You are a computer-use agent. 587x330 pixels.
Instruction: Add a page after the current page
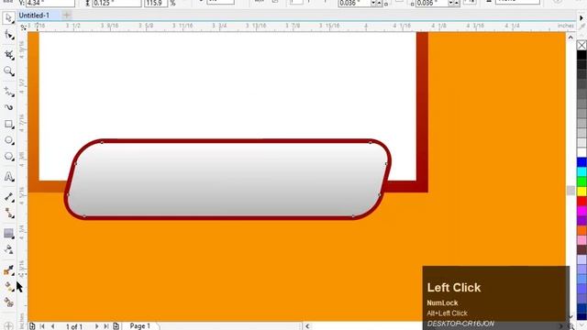(116, 326)
